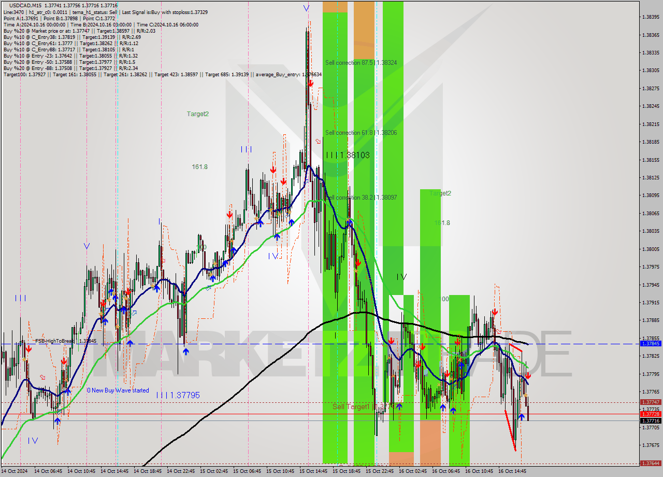The image size is (663, 477).
Task: Click the 1.37885 price axis label
Action: tap(651, 320)
